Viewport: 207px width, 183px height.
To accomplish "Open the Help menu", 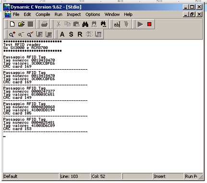I will tap(128, 14).
